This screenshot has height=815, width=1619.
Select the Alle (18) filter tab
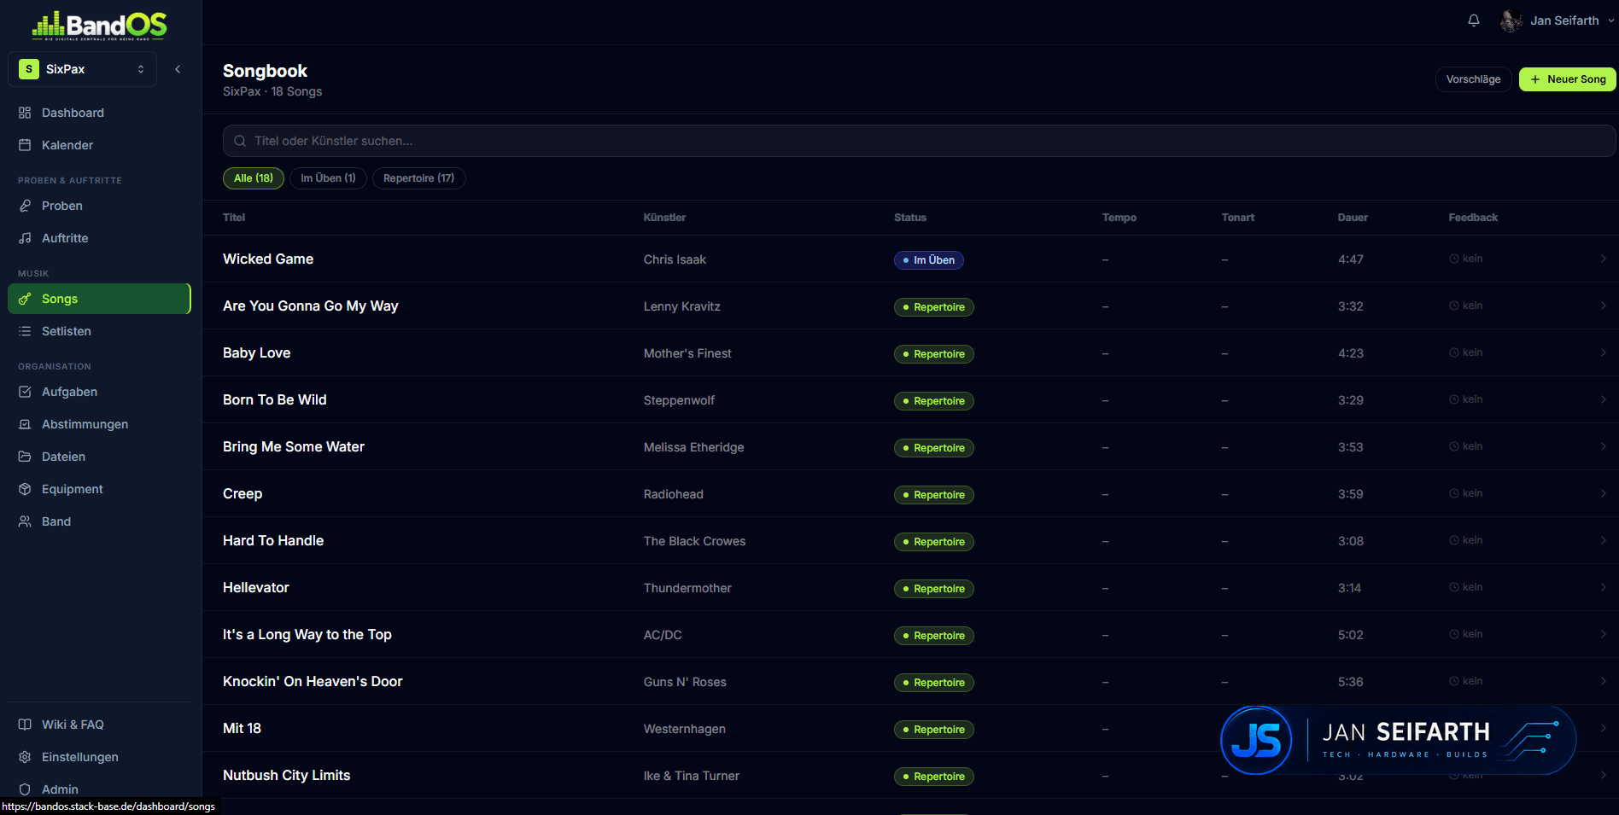[254, 178]
